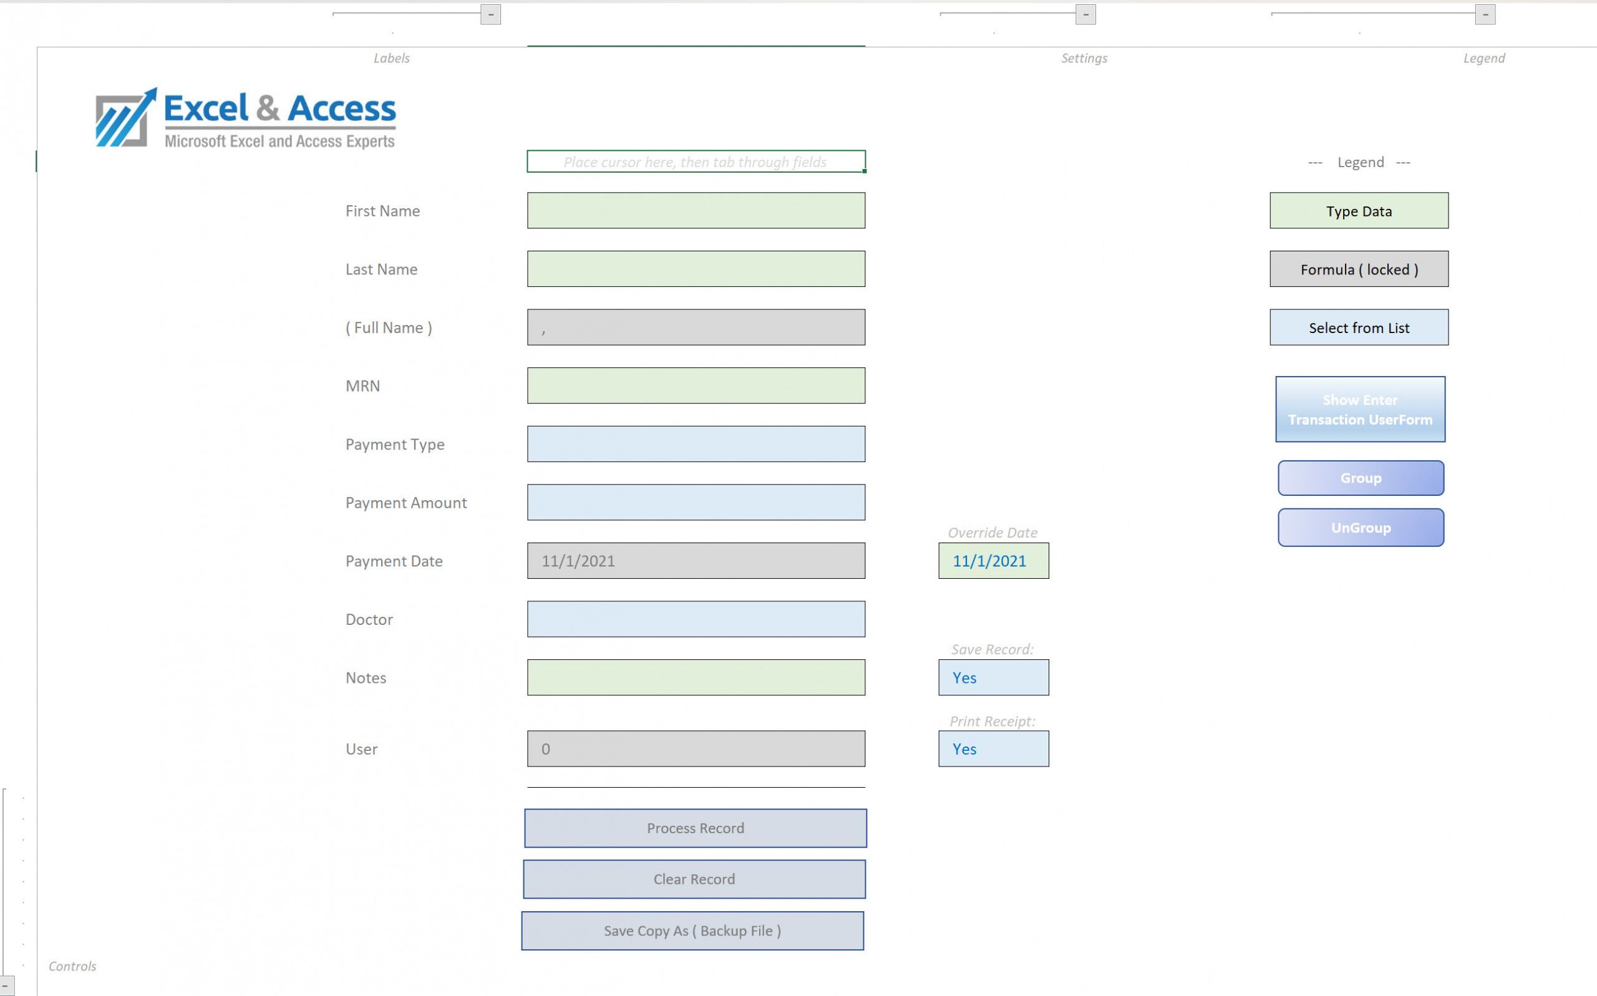Click the Labels panel tab

pyautogui.click(x=390, y=57)
